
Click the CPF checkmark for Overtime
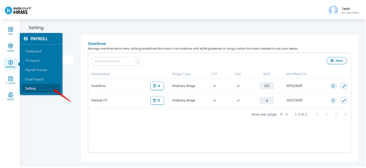[214, 86]
